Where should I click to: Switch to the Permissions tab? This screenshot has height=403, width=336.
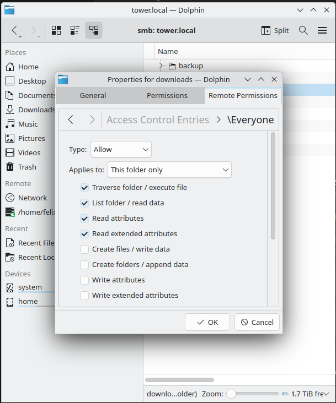click(x=167, y=95)
